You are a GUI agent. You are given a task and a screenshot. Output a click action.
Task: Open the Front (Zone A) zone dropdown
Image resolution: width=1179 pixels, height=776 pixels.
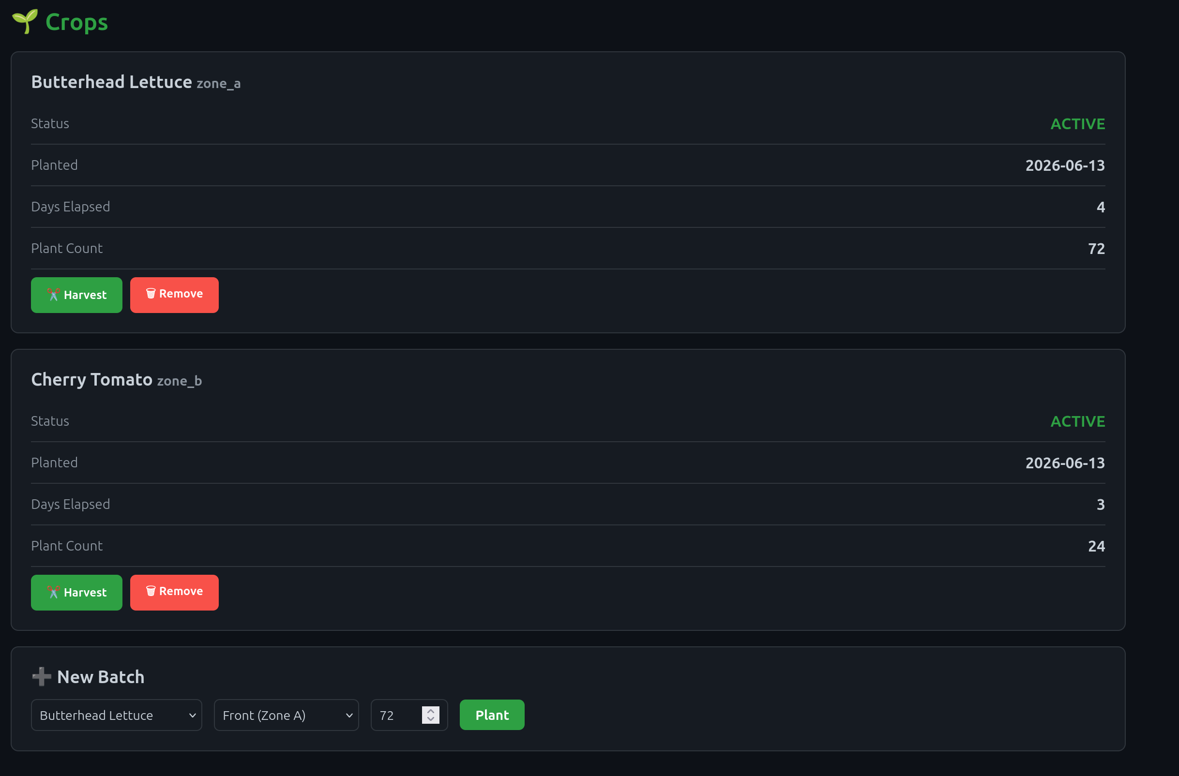(x=287, y=715)
